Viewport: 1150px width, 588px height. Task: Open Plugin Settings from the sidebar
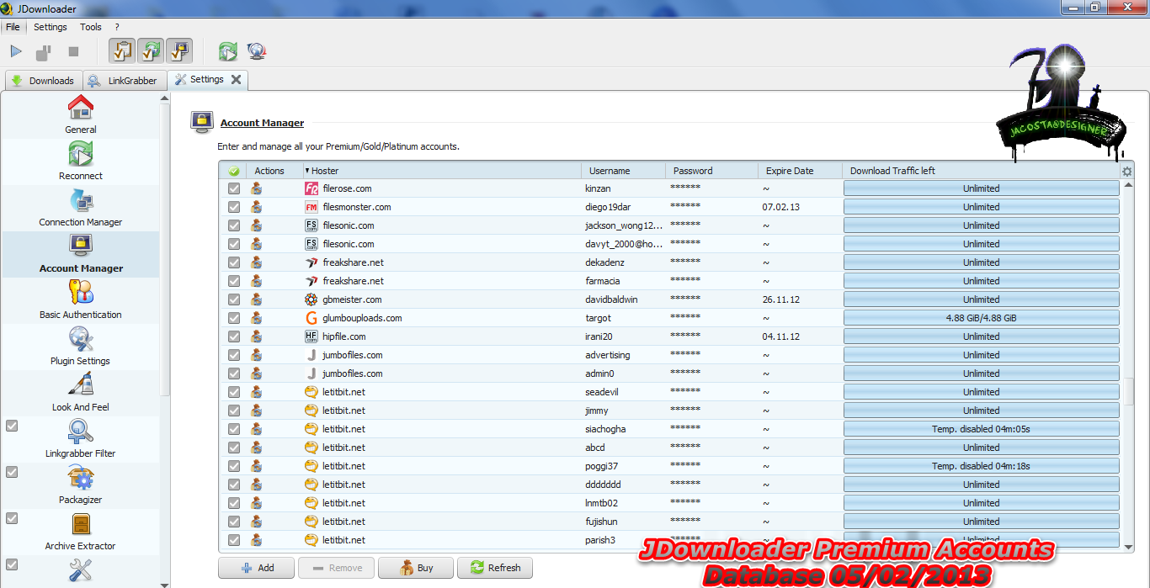[81, 346]
